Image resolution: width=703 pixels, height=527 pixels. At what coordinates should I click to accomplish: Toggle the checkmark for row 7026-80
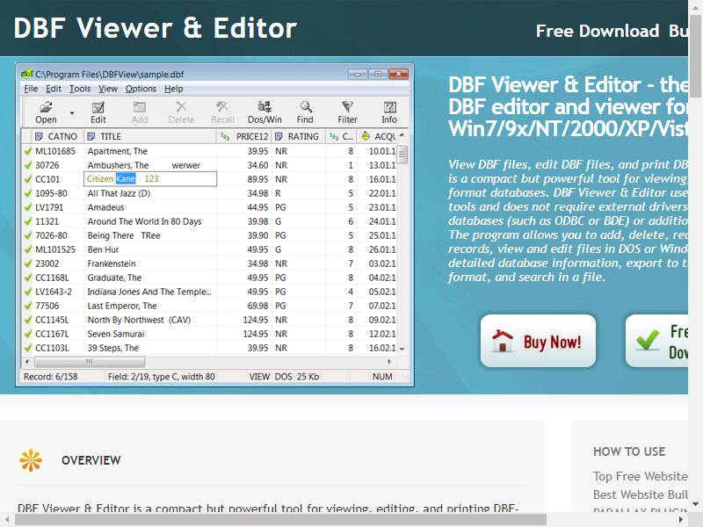[x=28, y=235]
